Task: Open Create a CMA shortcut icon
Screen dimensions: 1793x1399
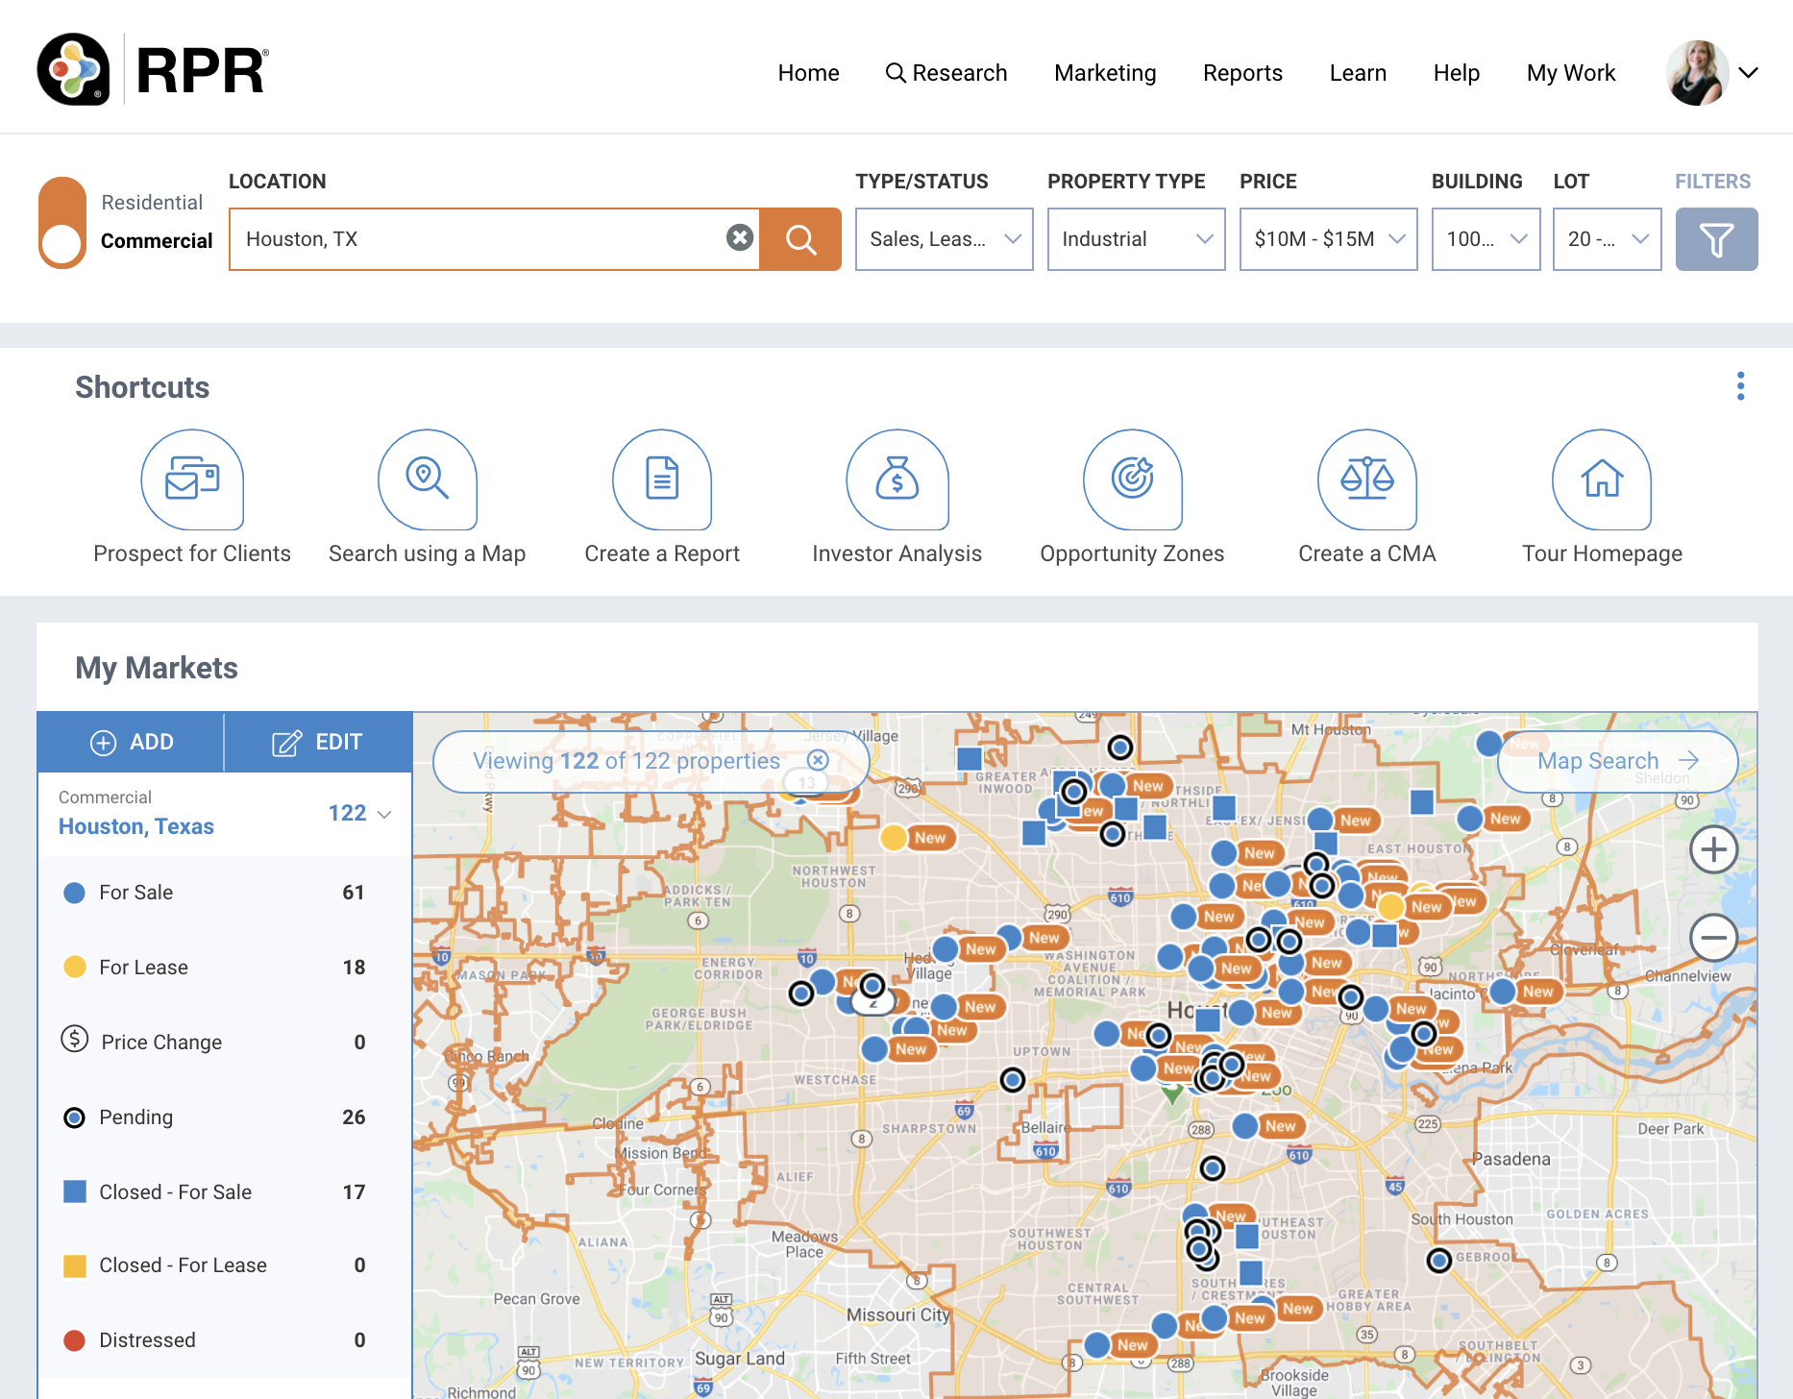Action: [x=1367, y=479]
